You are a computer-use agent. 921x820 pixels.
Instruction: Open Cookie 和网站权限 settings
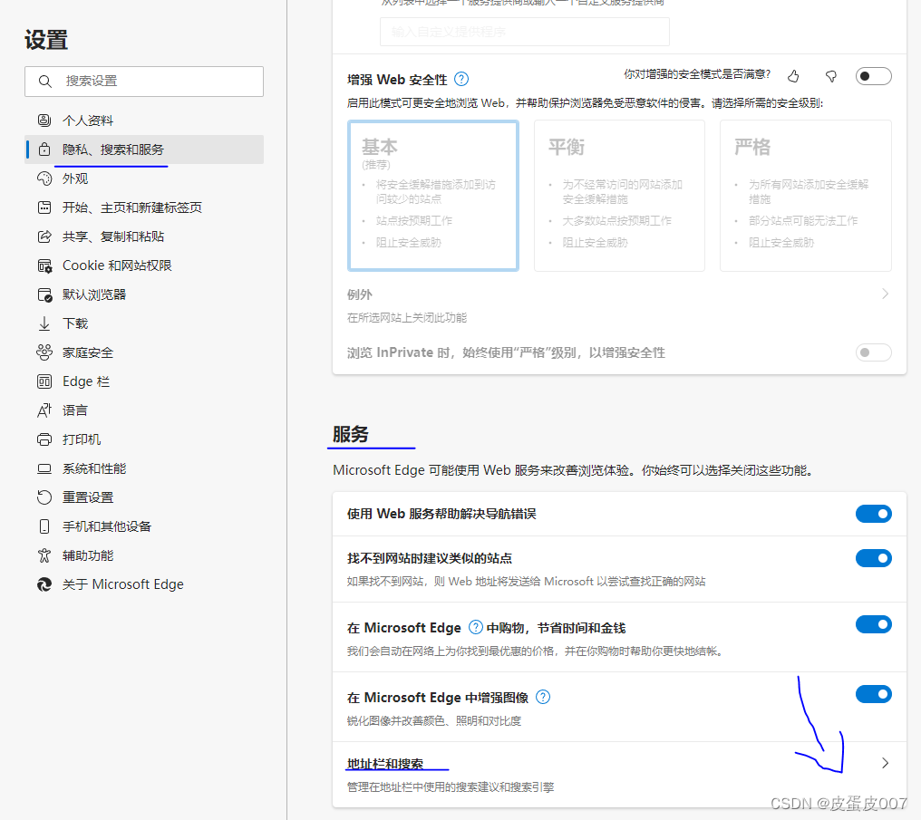pyautogui.click(x=144, y=265)
